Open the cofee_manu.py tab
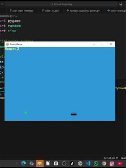 pyautogui.click(x=117, y=11)
